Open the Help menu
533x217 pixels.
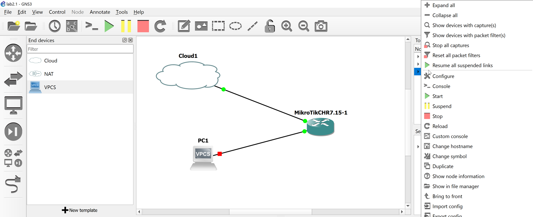[x=139, y=12]
